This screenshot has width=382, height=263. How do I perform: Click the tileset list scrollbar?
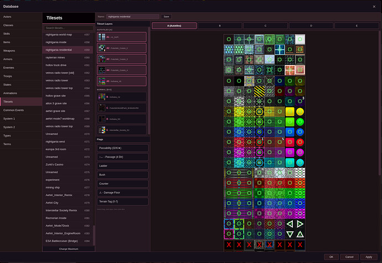pos(94,236)
